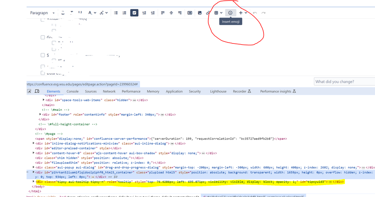Expand the highlighted tipsy aui-tooltip node
This screenshot has height=197, width=375.
tap(33, 182)
